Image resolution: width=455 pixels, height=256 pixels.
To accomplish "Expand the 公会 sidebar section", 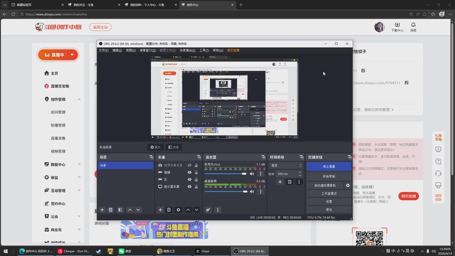I will [x=79, y=217].
